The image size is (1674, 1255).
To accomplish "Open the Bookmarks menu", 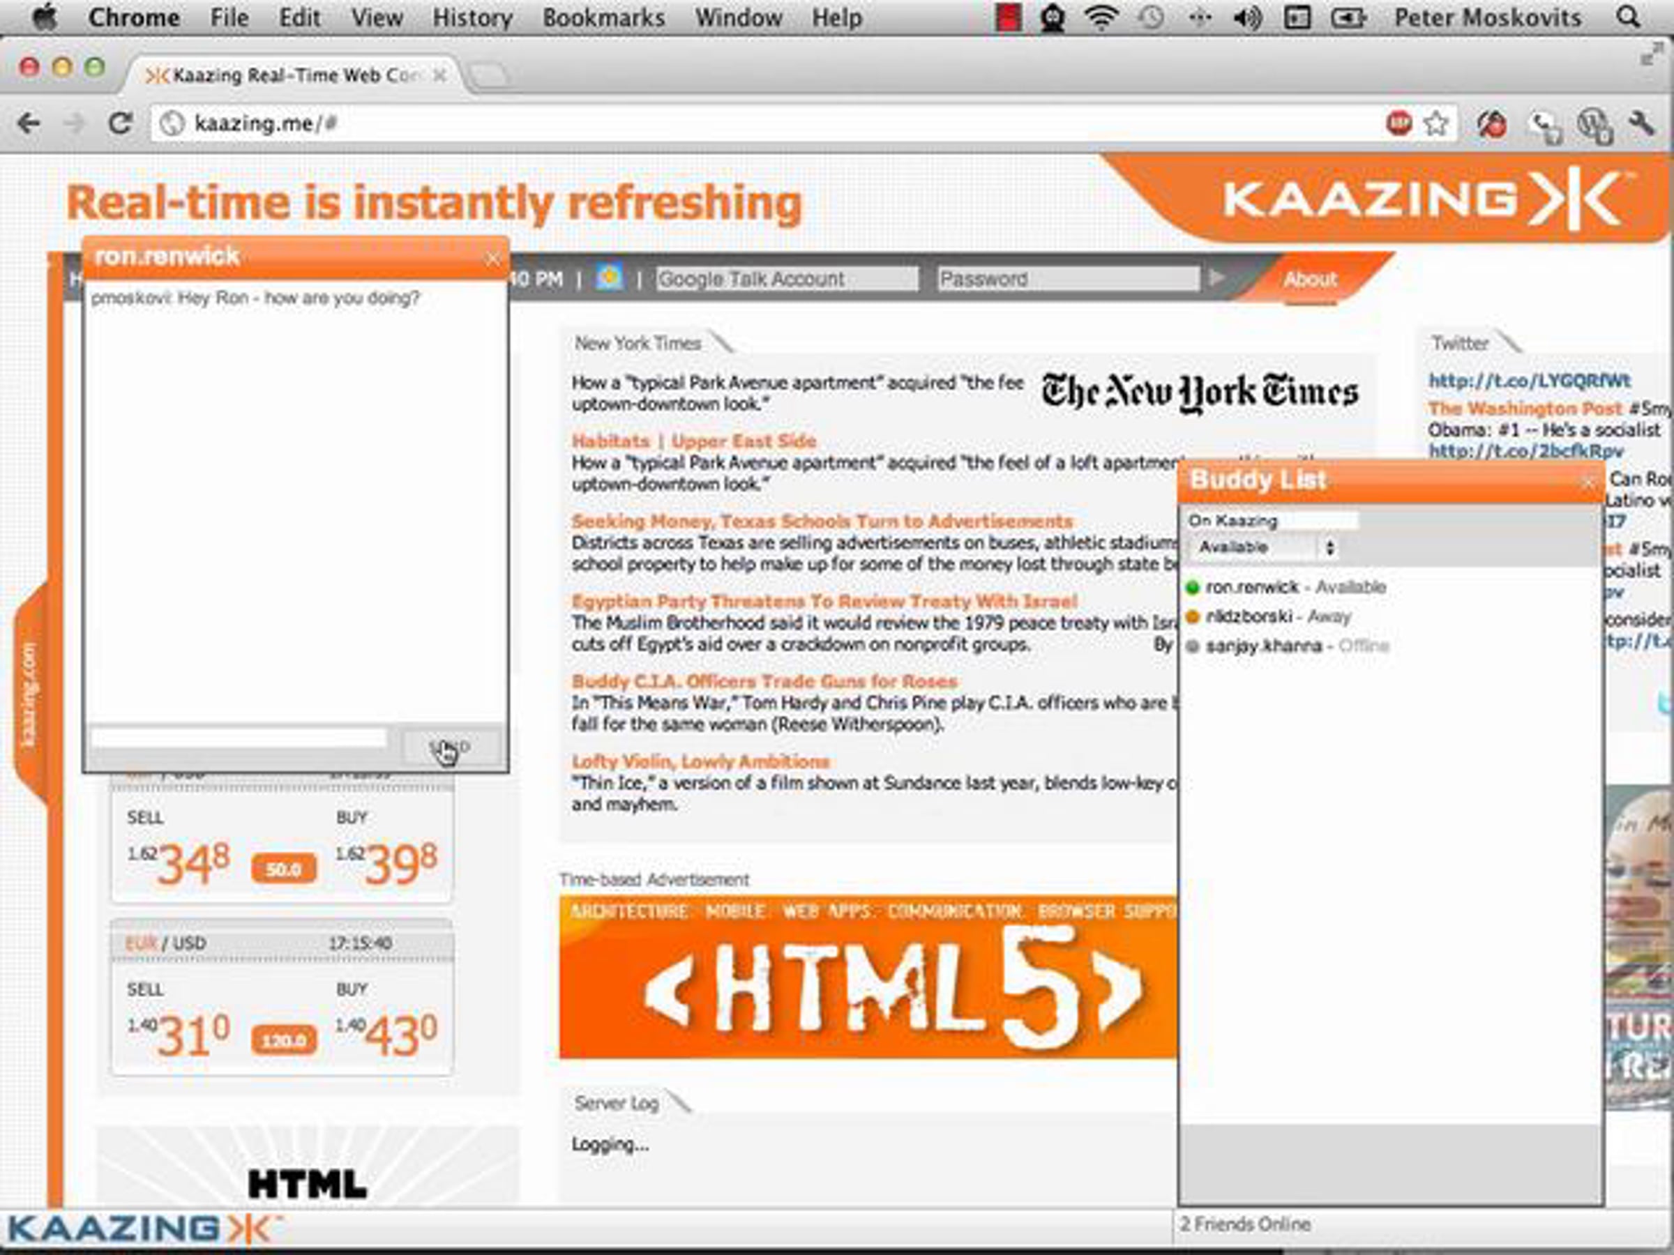I will coord(603,17).
